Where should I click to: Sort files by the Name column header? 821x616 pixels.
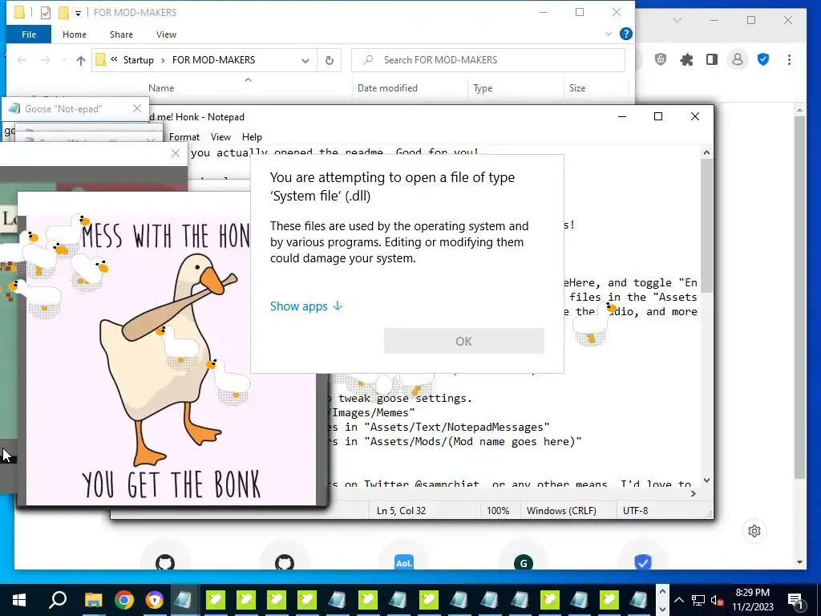pyautogui.click(x=160, y=88)
